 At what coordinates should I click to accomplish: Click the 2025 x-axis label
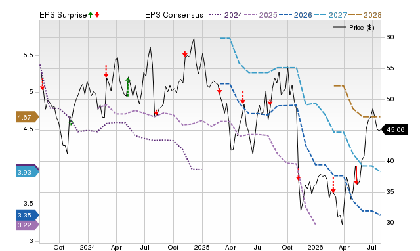[x=201, y=247]
